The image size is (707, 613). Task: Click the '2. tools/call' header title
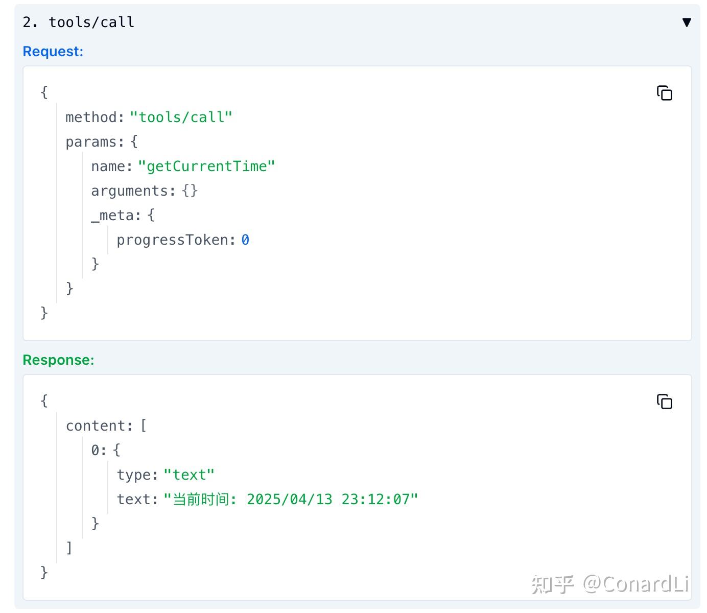click(x=78, y=22)
